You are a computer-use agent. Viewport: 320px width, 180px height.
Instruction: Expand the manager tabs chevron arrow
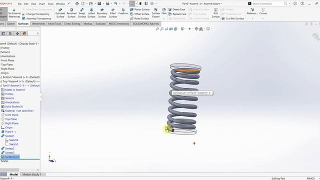(38, 33)
